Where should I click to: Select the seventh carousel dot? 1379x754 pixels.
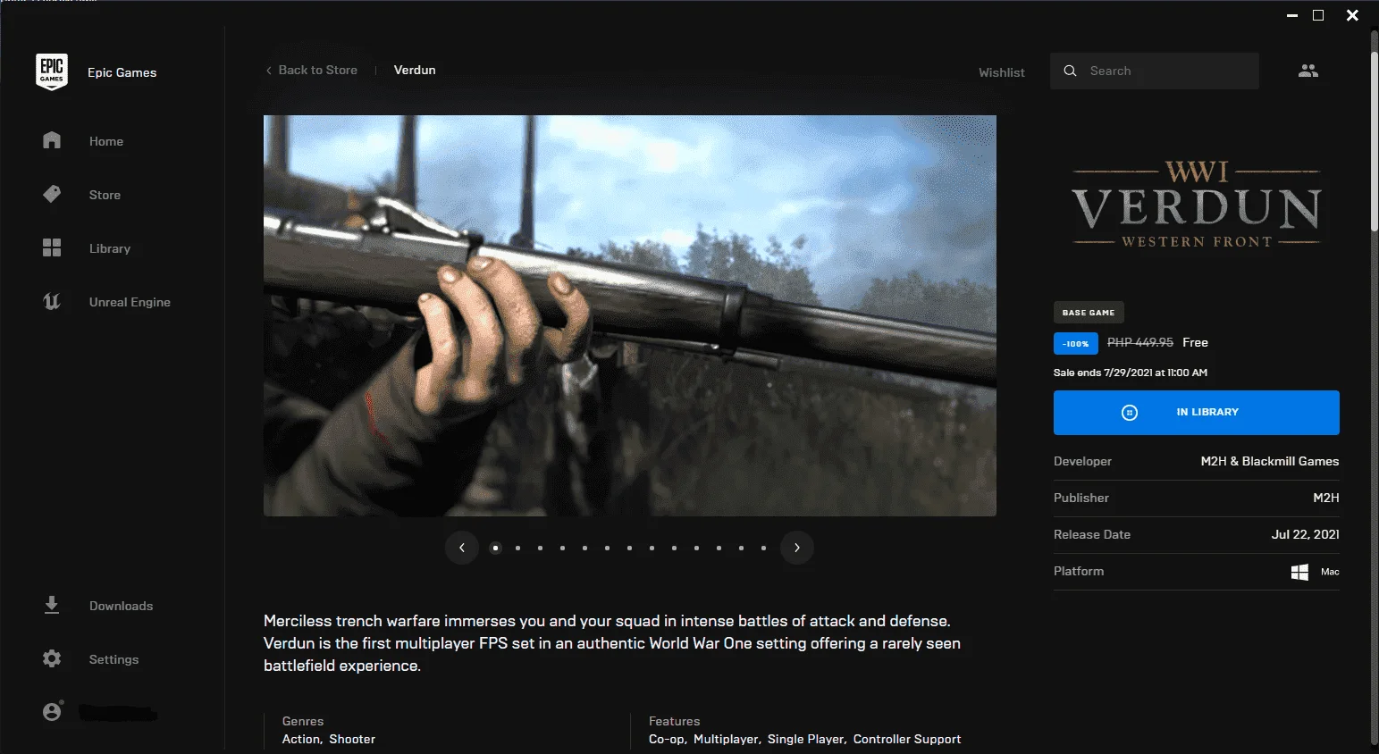629,548
